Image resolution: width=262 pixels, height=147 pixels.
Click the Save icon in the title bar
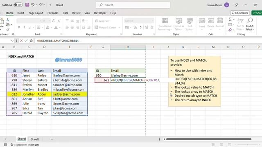(x=27, y=5)
